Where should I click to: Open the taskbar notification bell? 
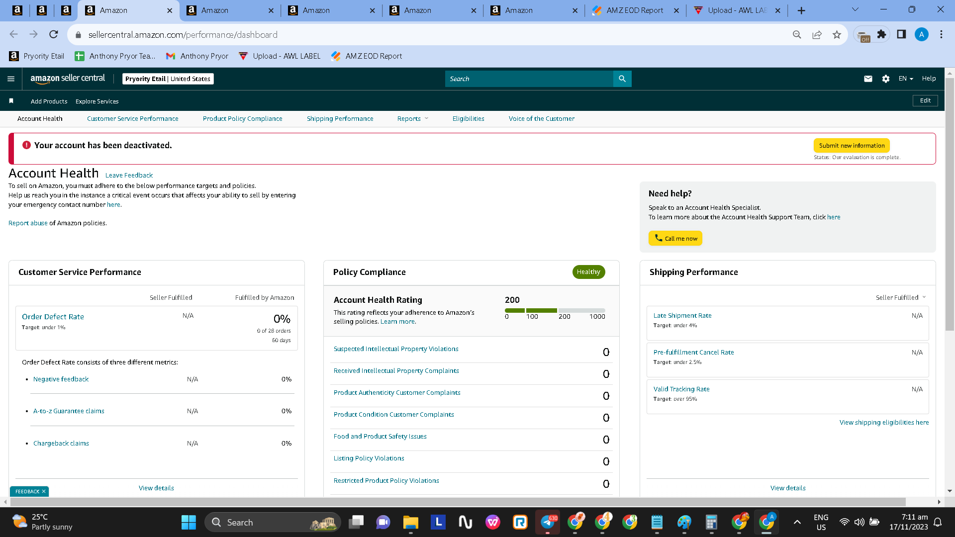938,522
